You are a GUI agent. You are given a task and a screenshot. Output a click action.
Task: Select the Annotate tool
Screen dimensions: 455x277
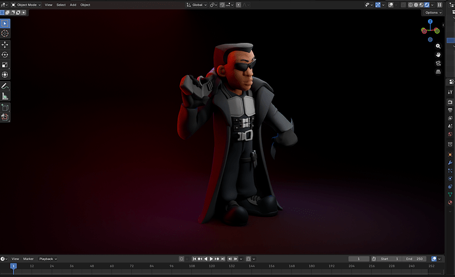[5, 86]
